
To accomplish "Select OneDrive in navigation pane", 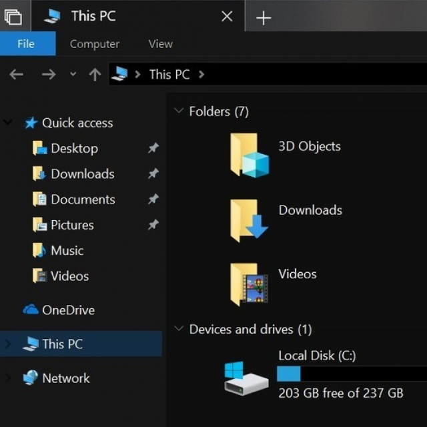I will 68,310.
